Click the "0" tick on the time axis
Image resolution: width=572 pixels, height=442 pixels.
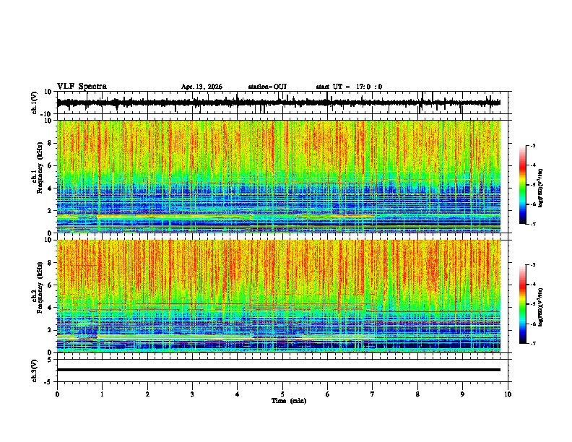click(x=57, y=394)
